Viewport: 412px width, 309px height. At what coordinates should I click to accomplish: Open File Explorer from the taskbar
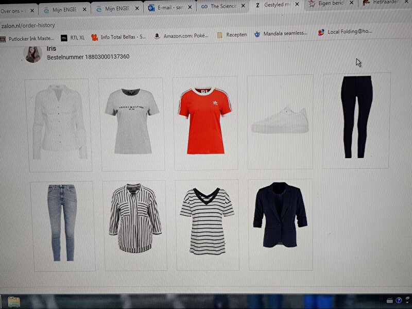coord(14,302)
